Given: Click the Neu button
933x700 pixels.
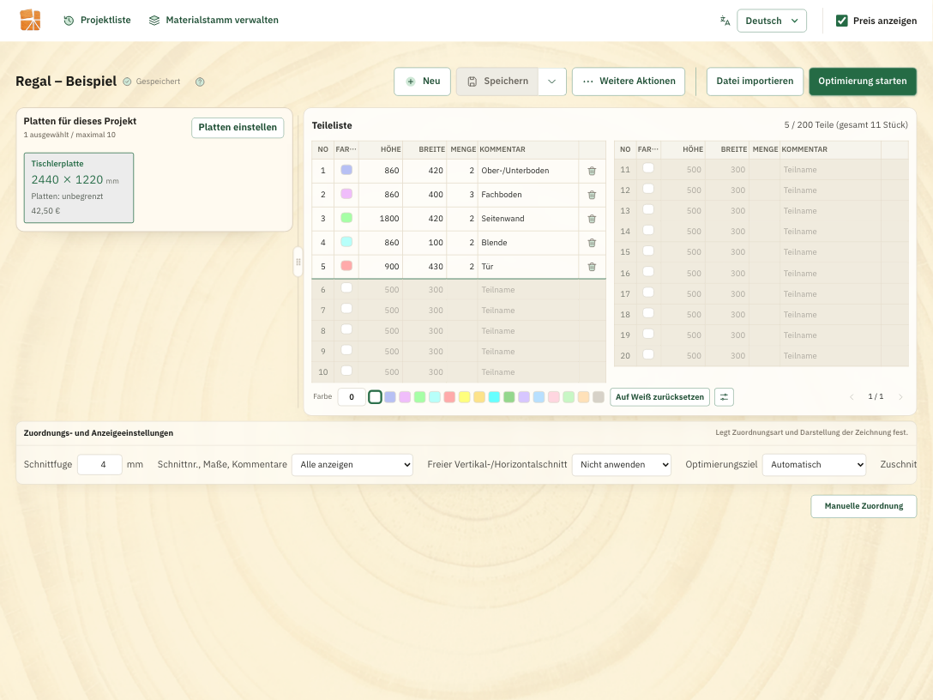Looking at the screenshot, I should coord(423,81).
